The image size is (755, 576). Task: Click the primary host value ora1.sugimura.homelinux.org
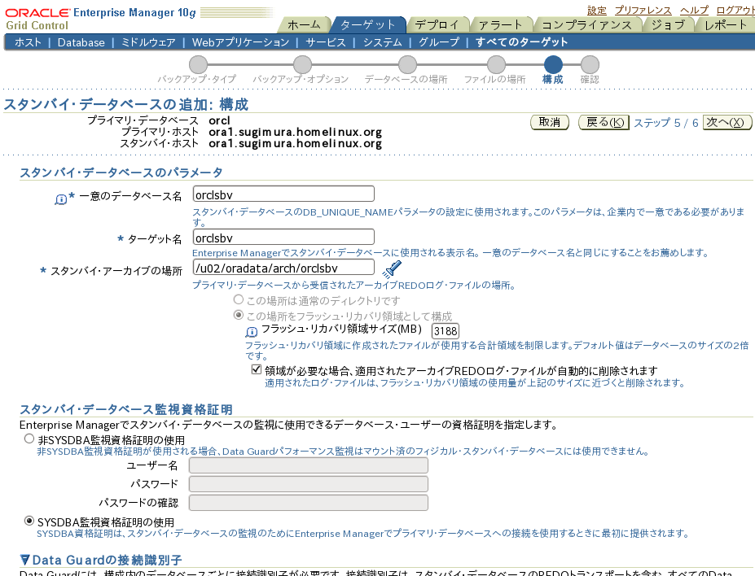pos(295,132)
